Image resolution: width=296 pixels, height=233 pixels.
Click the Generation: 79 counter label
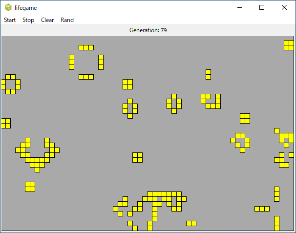click(148, 30)
